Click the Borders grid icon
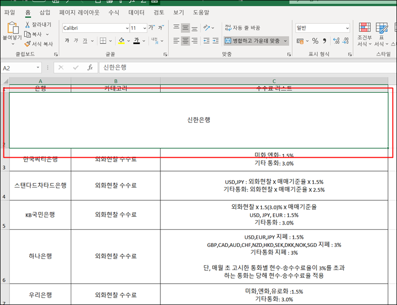397x305 pixels. [x=103, y=41]
